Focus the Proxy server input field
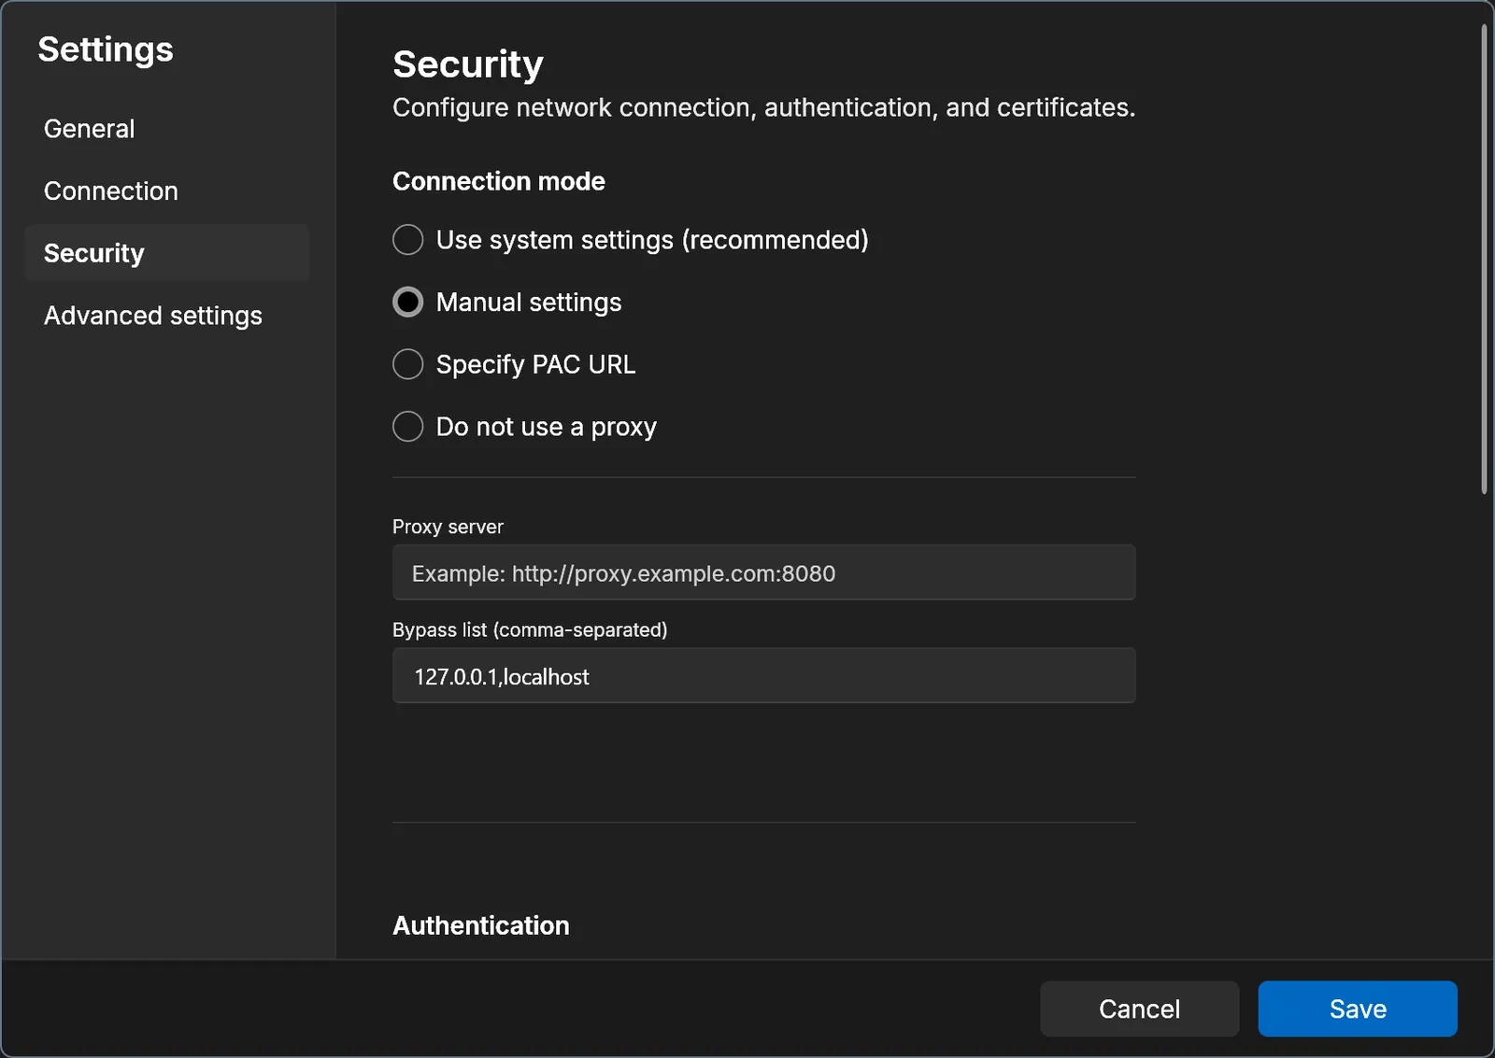 click(x=764, y=572)
